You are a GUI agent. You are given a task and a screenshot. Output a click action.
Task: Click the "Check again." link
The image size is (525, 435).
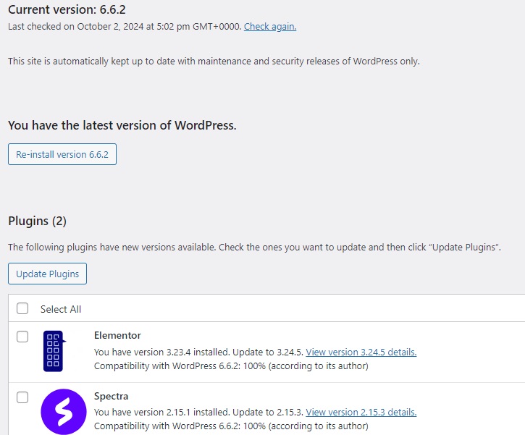coord(270,27)
